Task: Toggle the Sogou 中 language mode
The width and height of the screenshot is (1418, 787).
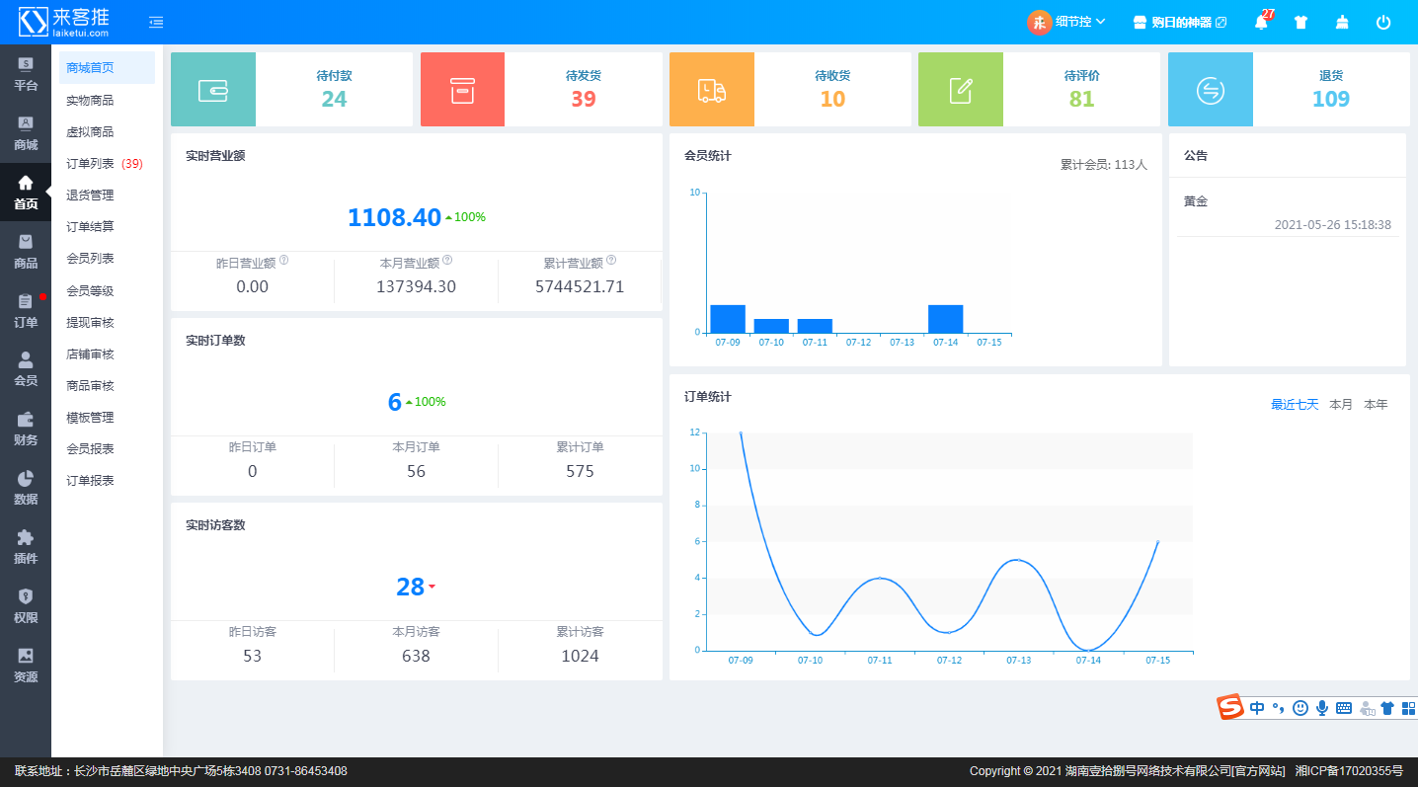Action: [x=1257, y=708]
